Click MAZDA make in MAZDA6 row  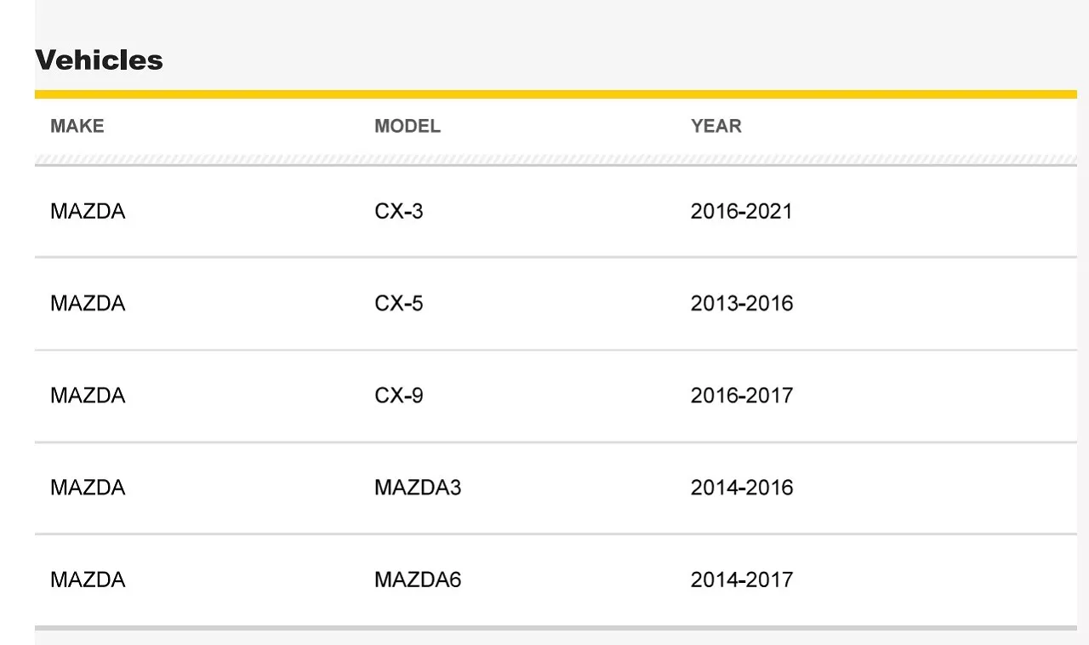click(88, 579)
